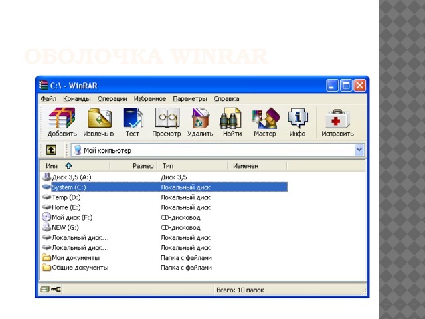
Task: Sort by the Тип column header
Action: 192,165
